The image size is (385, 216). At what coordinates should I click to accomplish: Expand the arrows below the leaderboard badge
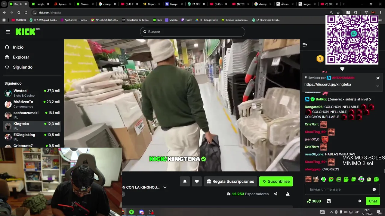click(342, 69)
